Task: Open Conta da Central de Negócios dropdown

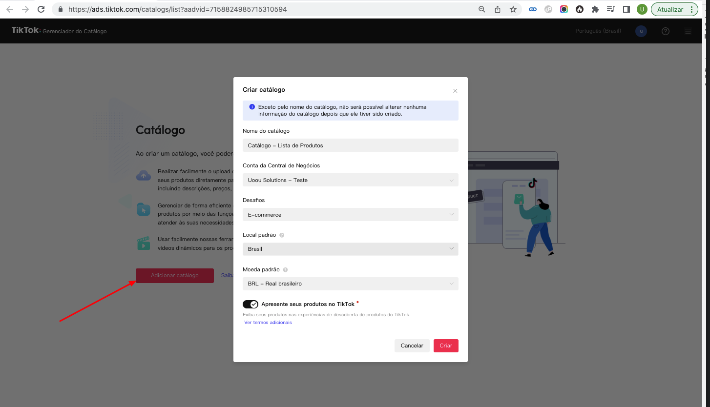Action: coord(351,180)
